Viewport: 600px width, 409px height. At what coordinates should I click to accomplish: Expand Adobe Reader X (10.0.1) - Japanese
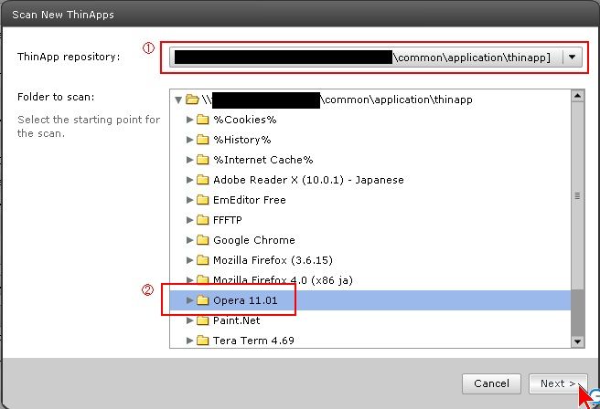point(189,180)
